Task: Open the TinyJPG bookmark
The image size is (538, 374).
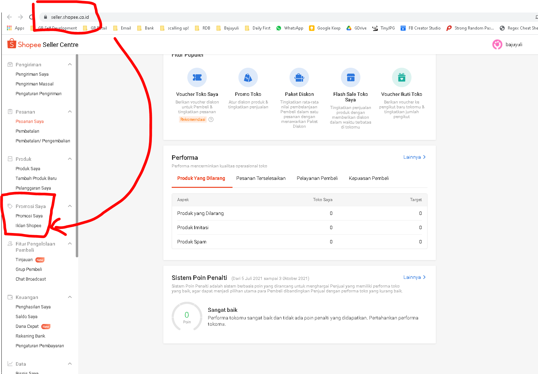Action: pyautogui.click(x=384, y=28)
